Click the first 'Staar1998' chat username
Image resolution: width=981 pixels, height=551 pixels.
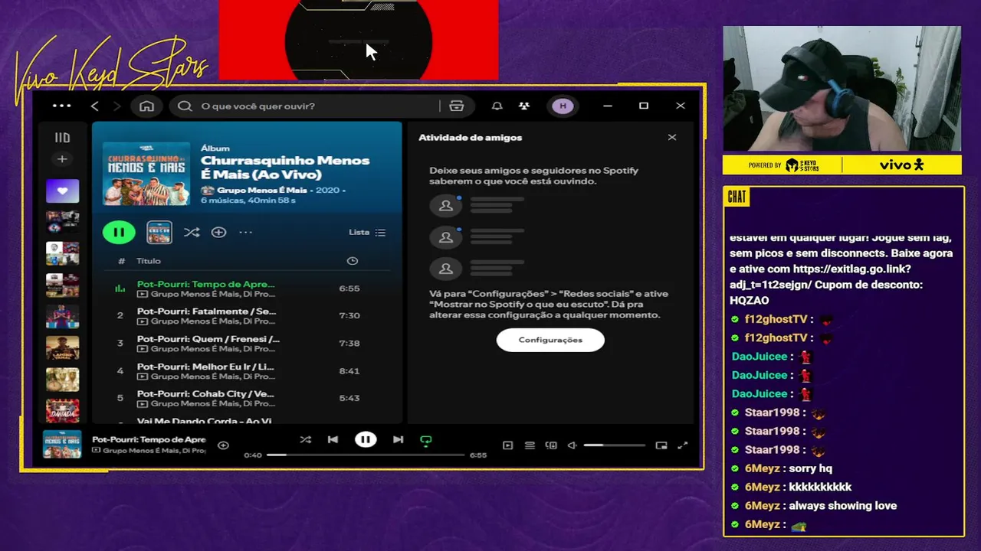772,412
